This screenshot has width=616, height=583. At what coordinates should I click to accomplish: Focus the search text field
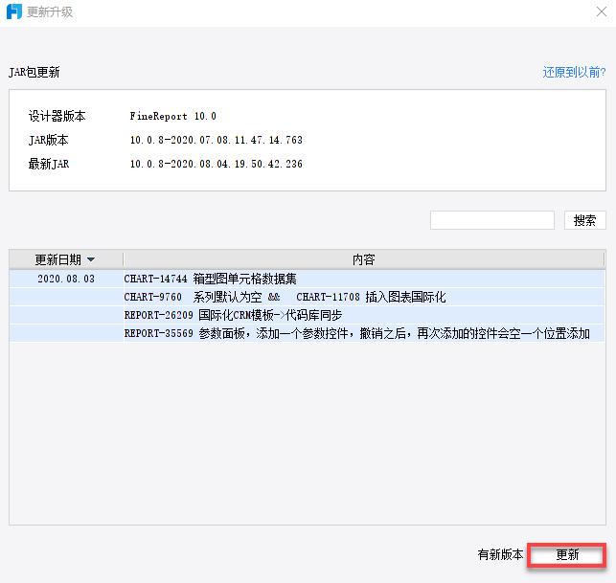(x=492, y=220)
